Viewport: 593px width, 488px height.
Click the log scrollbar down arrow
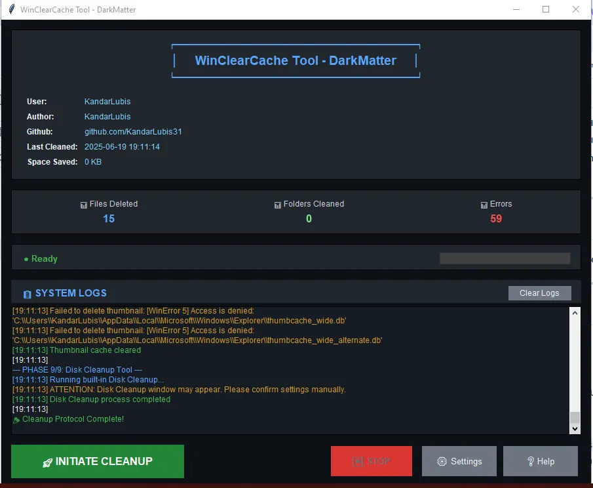575,427
